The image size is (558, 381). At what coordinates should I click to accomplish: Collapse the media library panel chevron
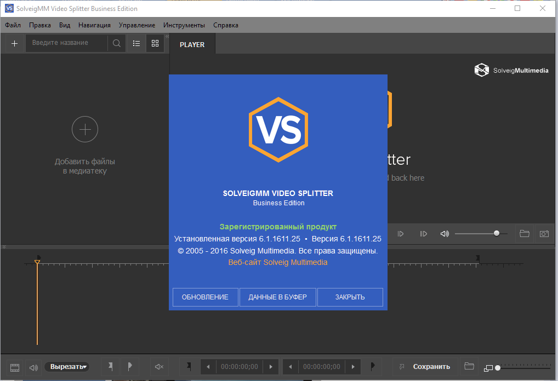[x=167, y=37]
